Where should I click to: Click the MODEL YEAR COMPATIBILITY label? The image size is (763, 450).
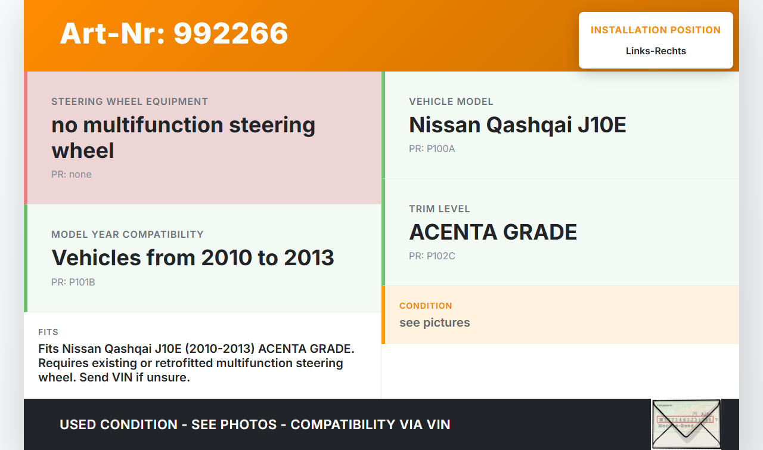128,234
